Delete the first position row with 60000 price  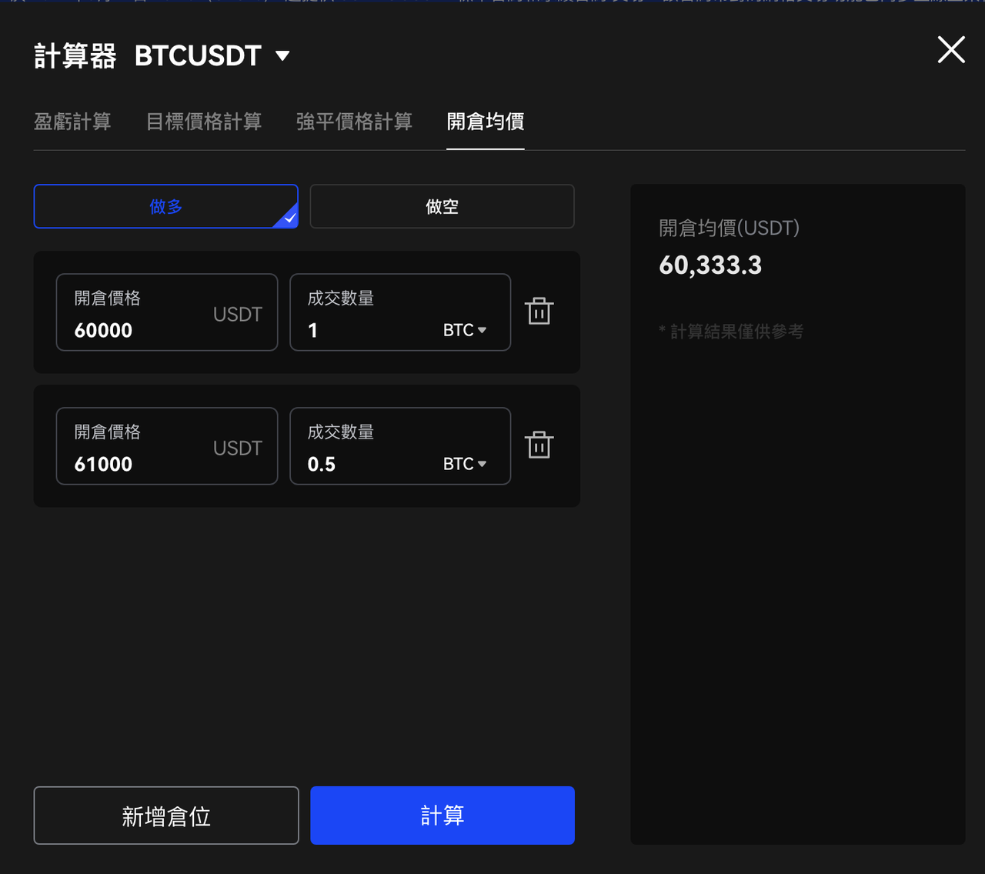pyautogui.click(x=539, y=312)
